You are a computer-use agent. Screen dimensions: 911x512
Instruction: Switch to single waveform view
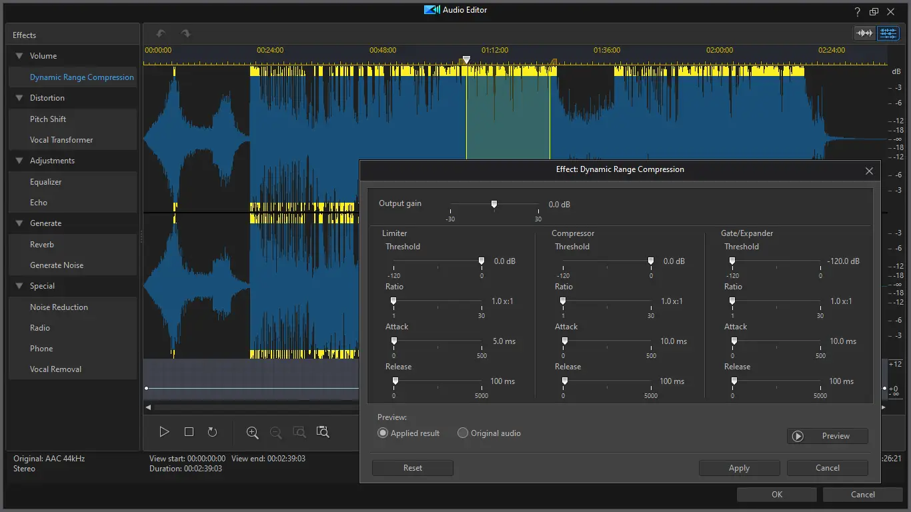(864, 33)
